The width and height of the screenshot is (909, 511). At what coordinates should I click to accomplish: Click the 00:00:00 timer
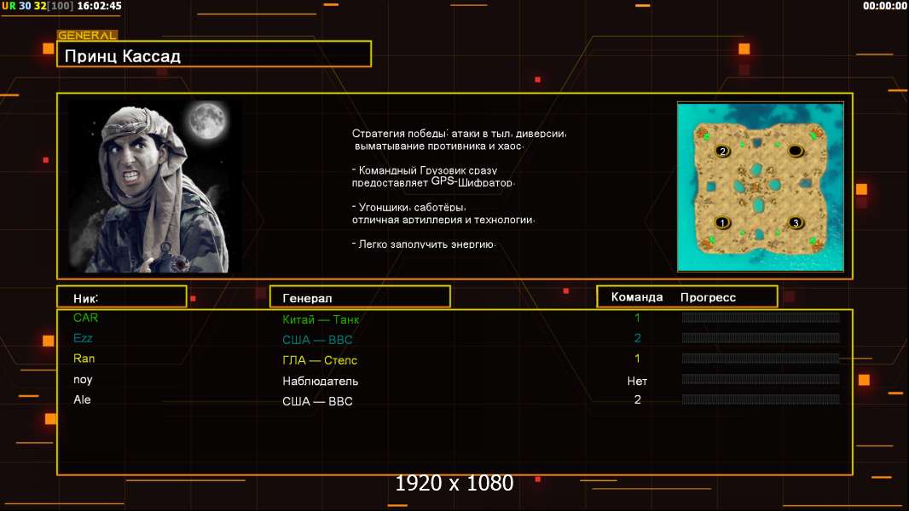click(884, 6)
